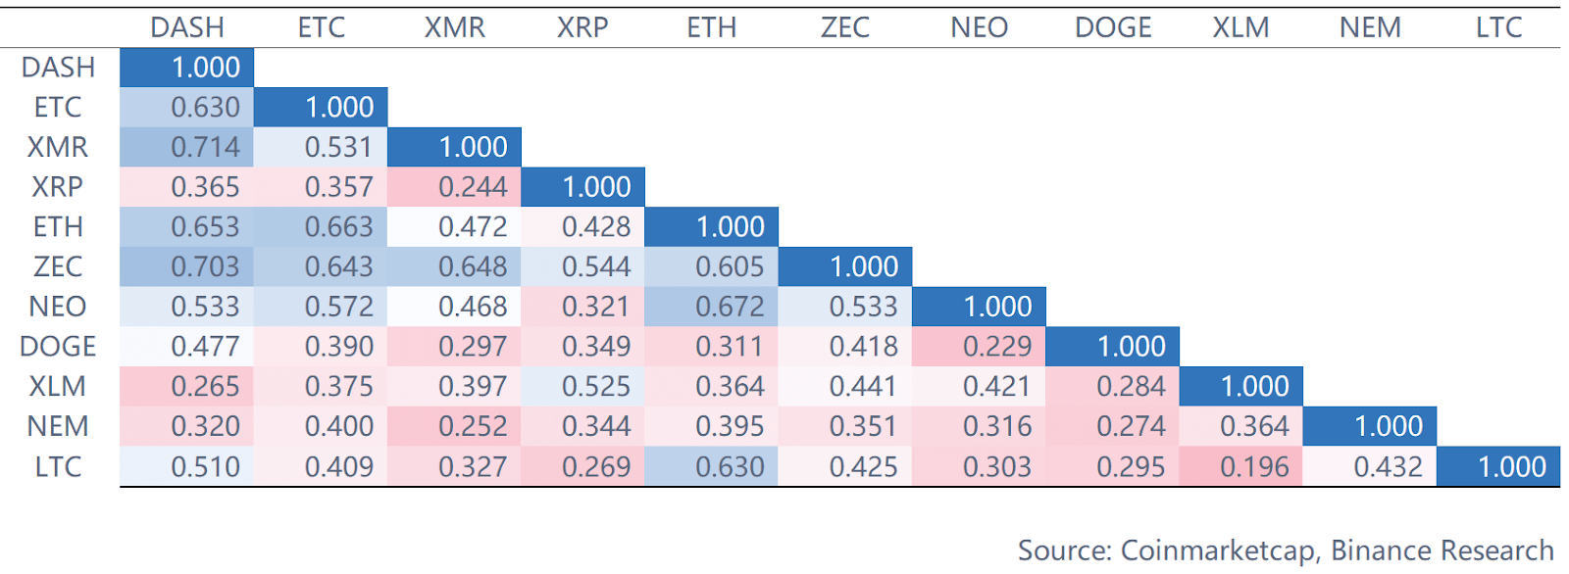
Task: Select the DOGE row label
Action: (x=58, y=346)
